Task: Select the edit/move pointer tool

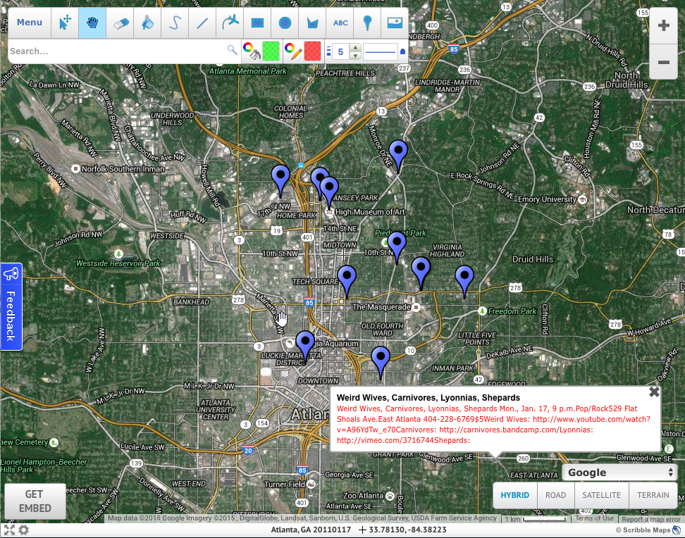Action: click(x=65, y=23)
